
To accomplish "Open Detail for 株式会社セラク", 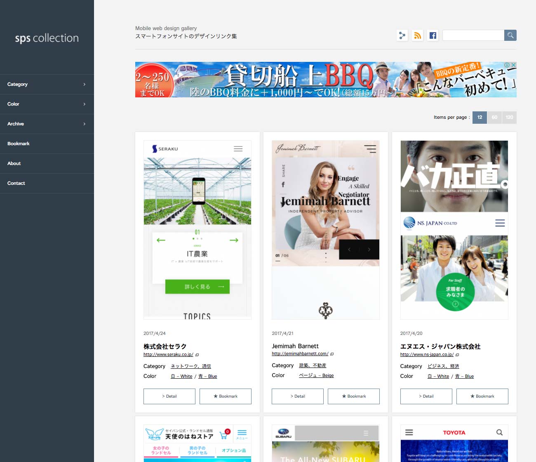I will (x=169, y=396).
